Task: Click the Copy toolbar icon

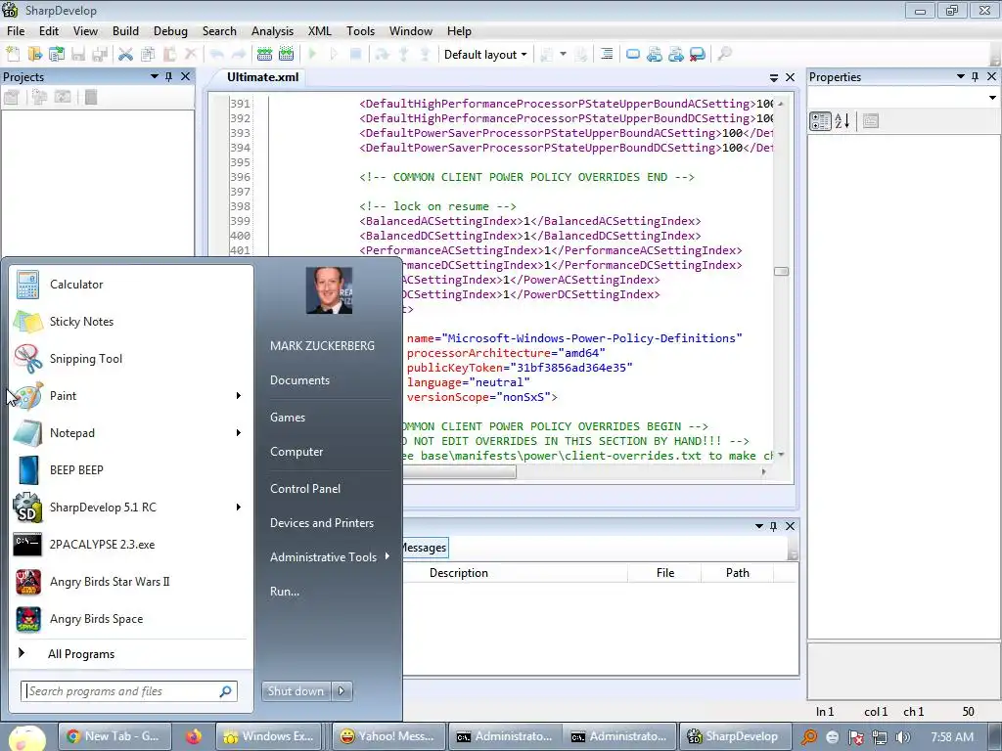Action: click(x=148, y=55)
